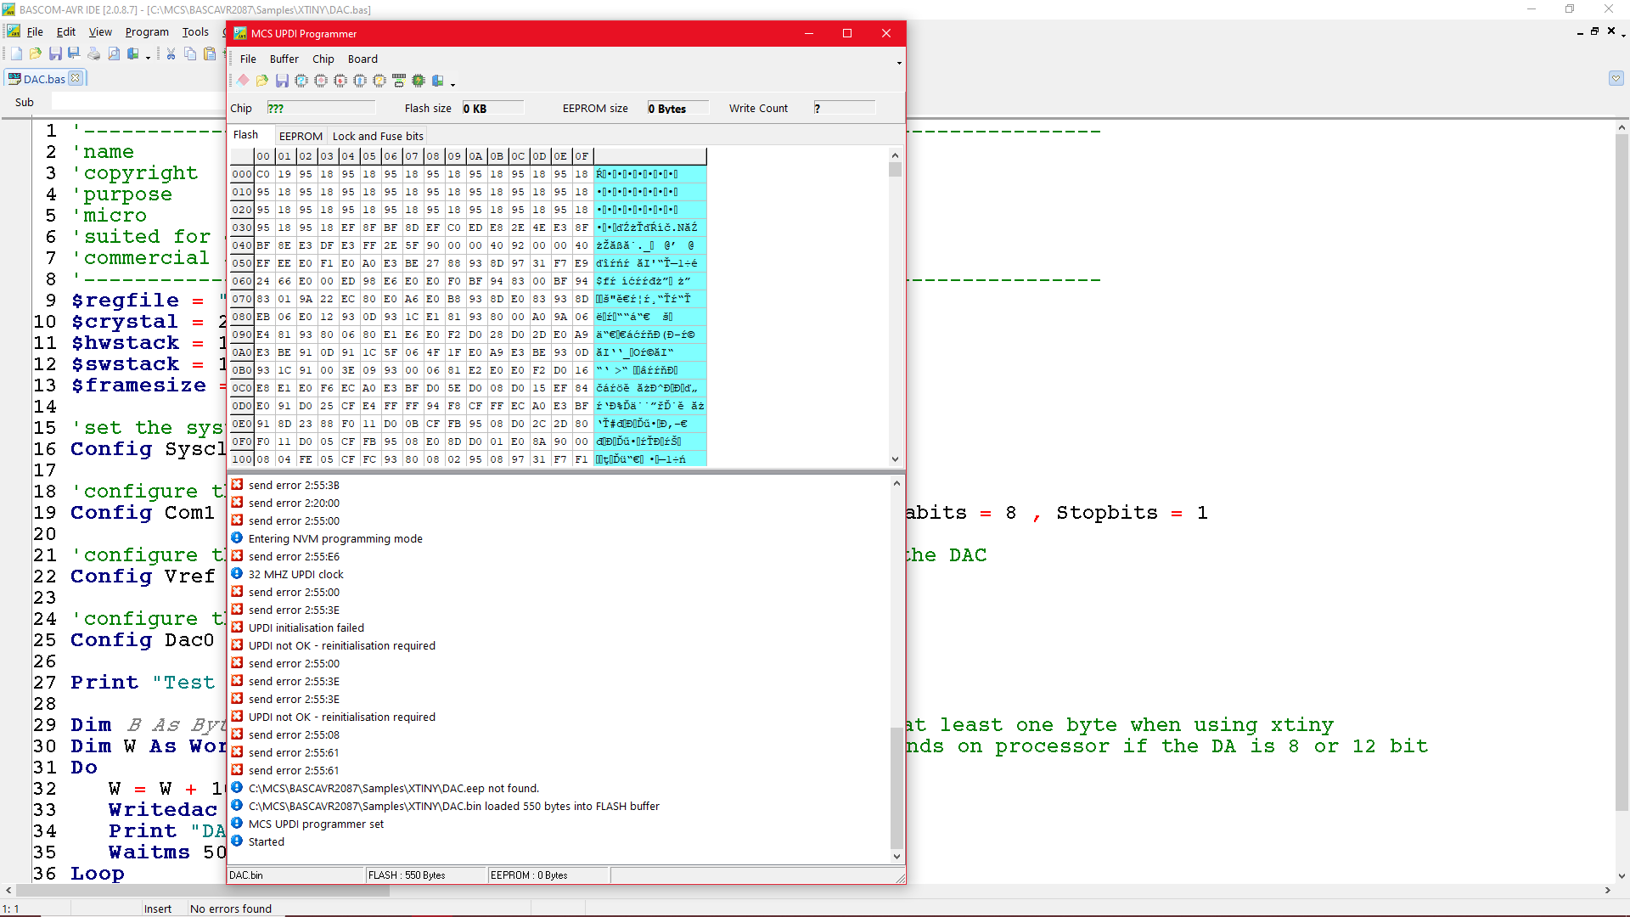Open the IDE File menu

(x=35, y=32)
